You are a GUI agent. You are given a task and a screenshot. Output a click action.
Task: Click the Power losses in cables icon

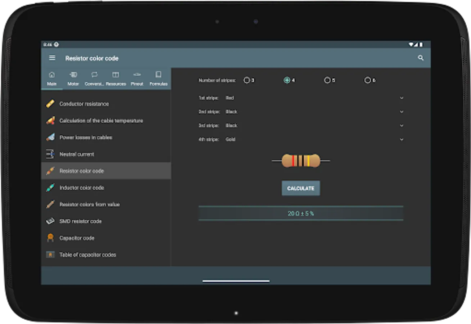click(50, 137)
